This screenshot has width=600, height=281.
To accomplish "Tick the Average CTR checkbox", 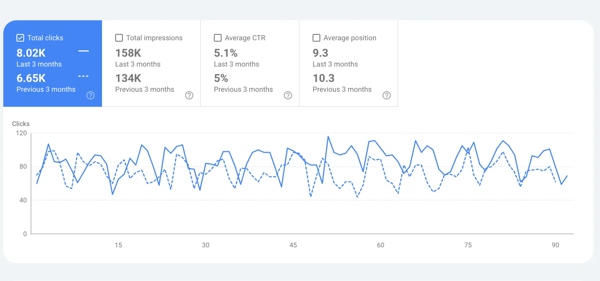I will click(218, 38).
